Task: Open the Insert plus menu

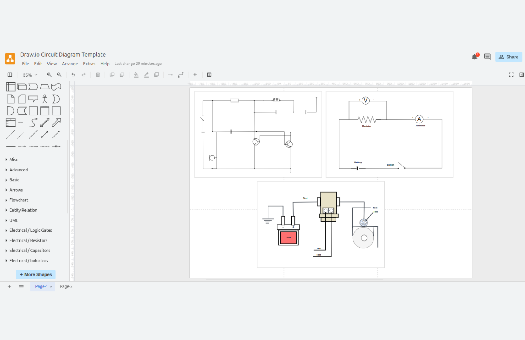Action: point(195,75)
